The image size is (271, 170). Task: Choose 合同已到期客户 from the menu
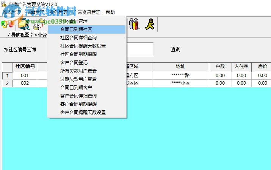(x=87, y=88)
